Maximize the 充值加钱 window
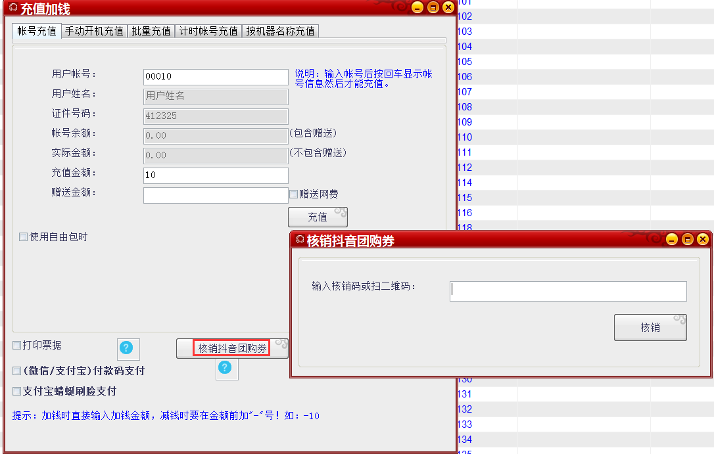This screenshot has height=454, width=714. 433,8
